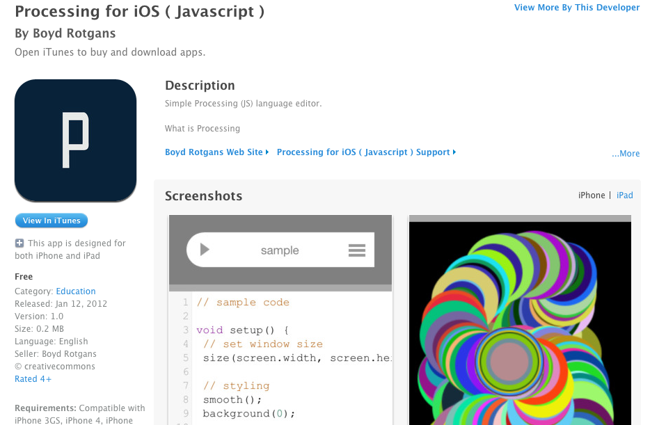Click the 'Processing for iOS ( Javascript )' page title
The width and height of the screenshot is (650, 425).
pyautogui.click(x=139, y=12)
